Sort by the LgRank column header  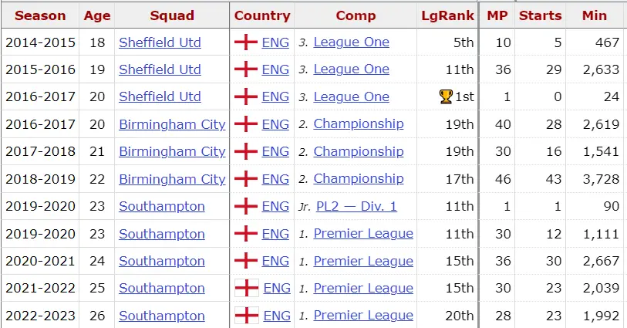coord(447,15)
